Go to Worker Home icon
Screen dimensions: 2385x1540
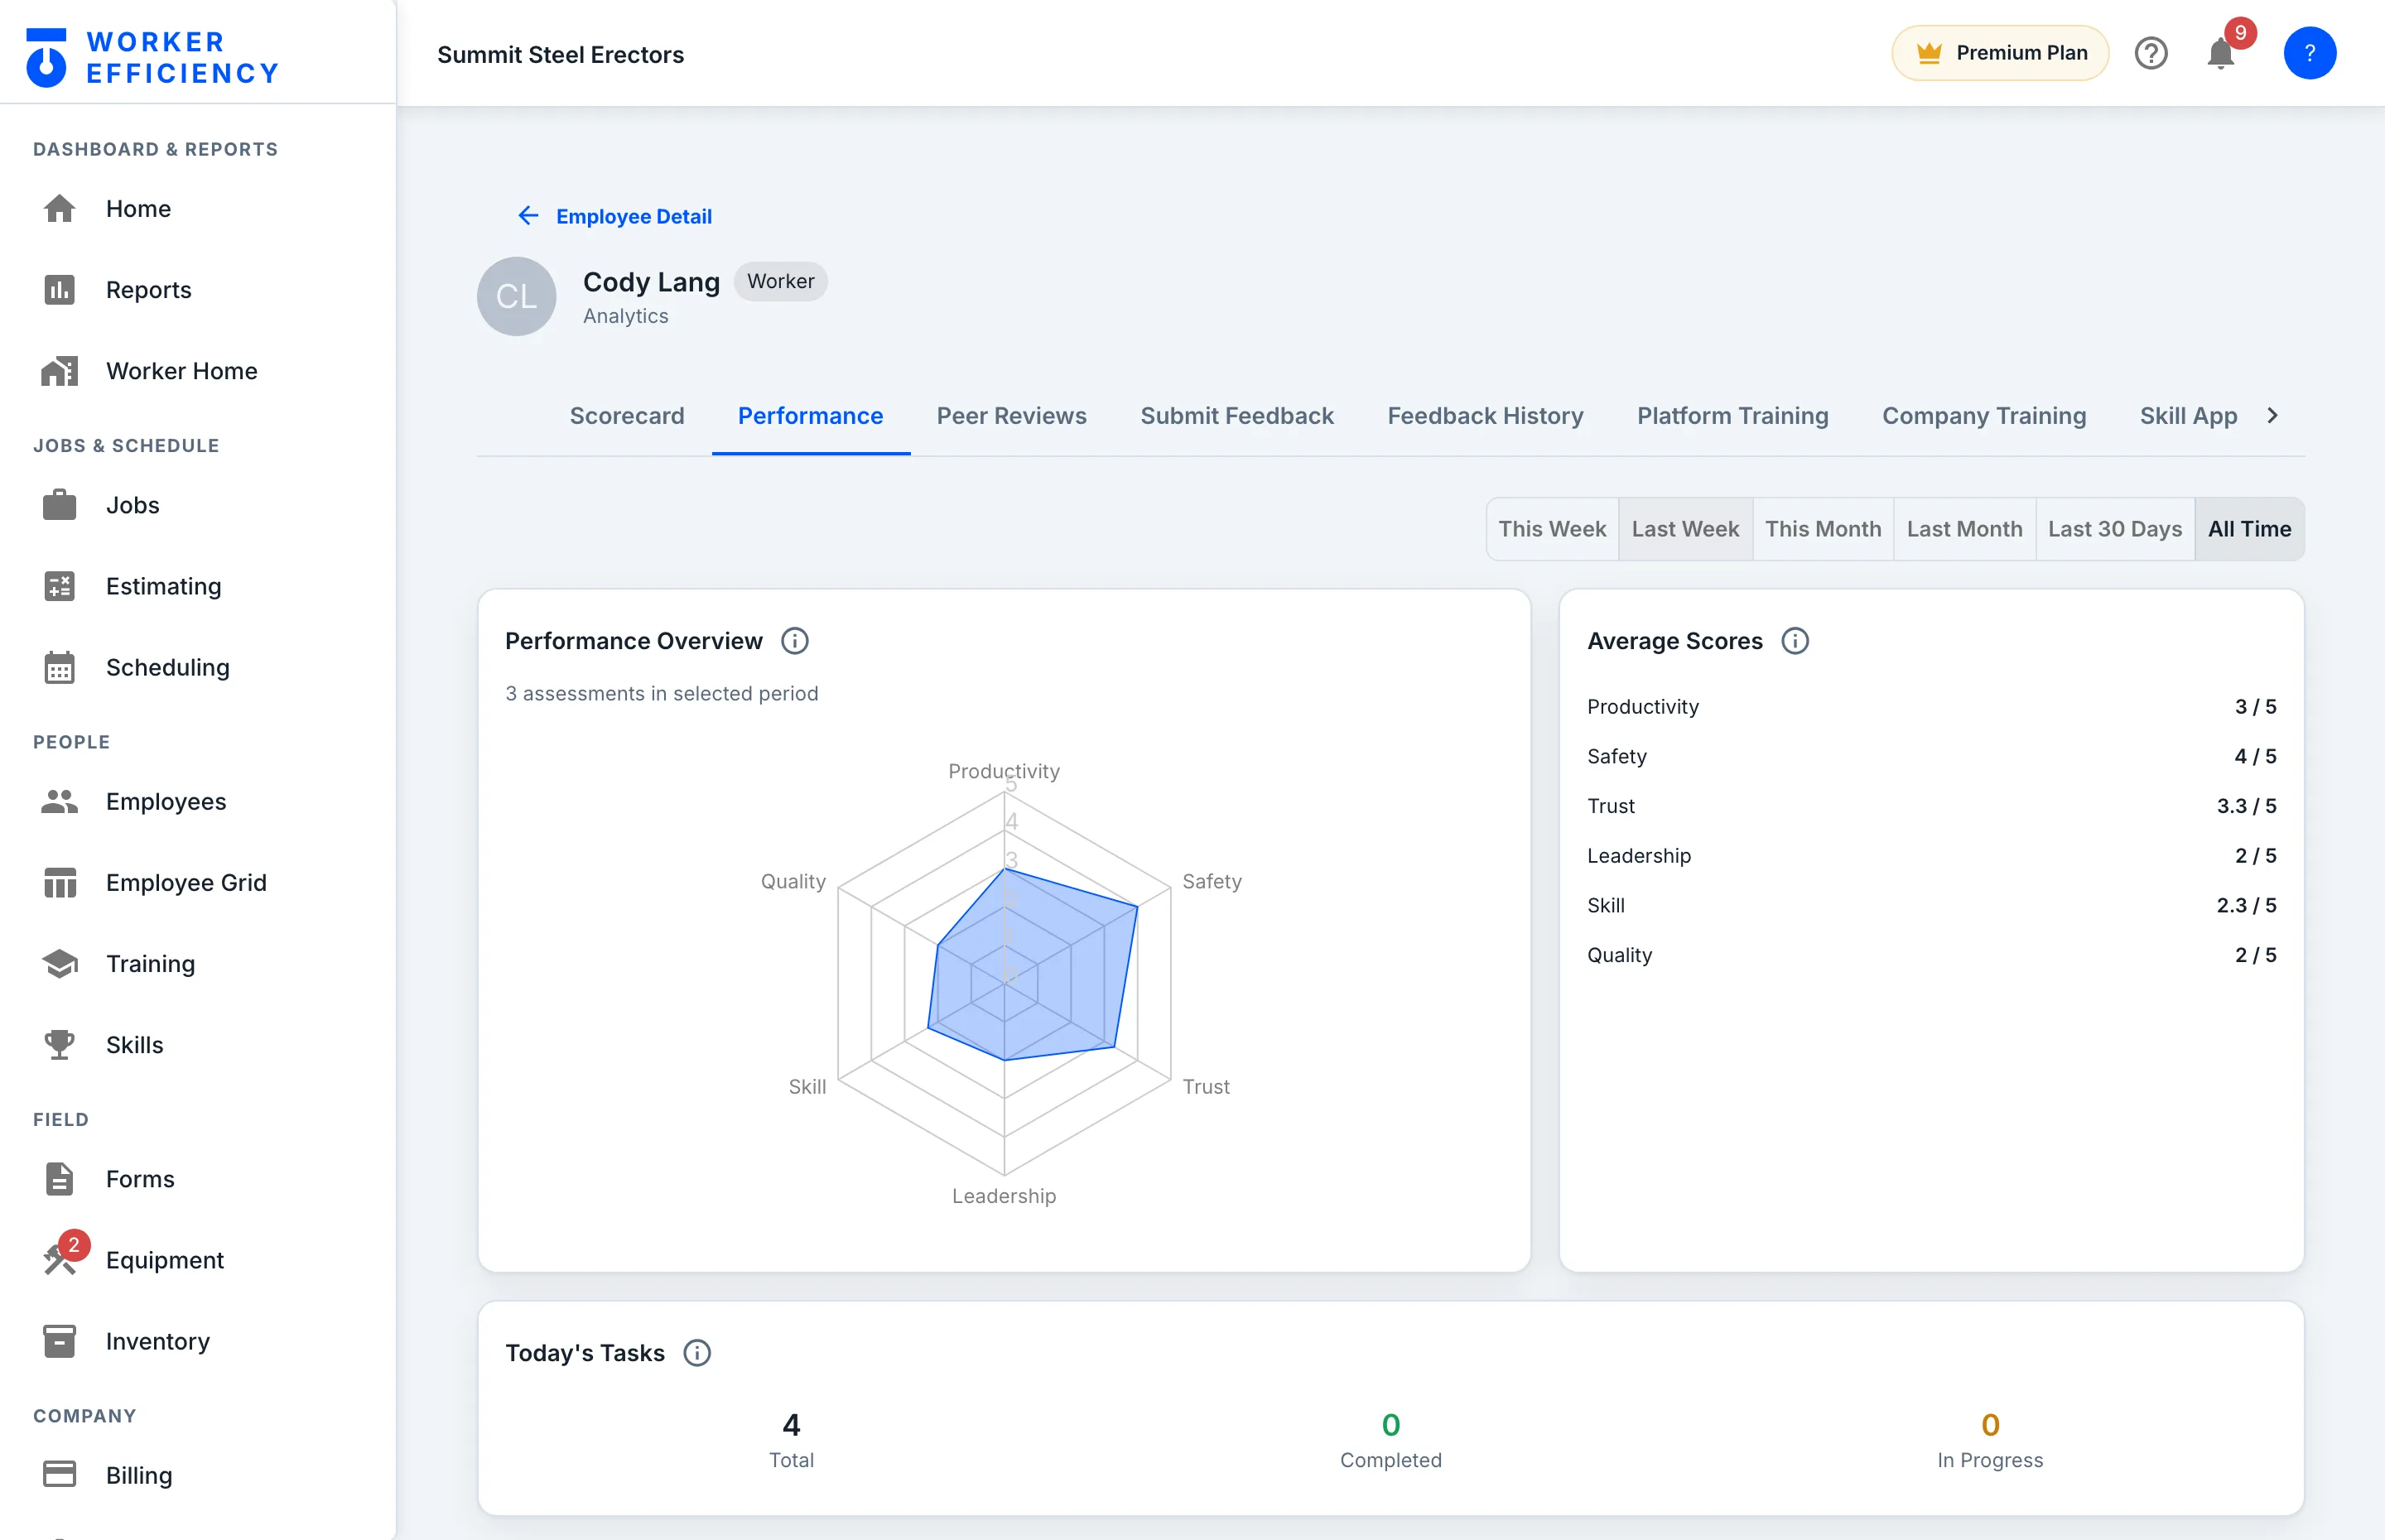tap(59, 370)
